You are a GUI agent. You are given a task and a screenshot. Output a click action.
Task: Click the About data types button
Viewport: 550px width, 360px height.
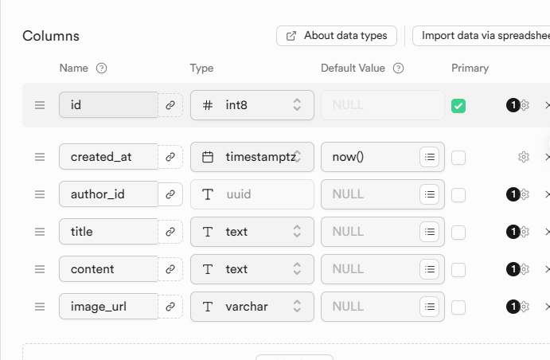pos(336,35)
